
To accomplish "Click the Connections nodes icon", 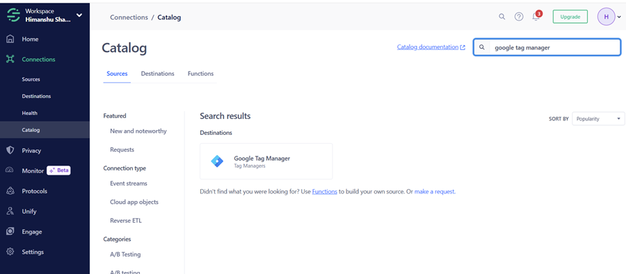I will click(x=10, y=60).
